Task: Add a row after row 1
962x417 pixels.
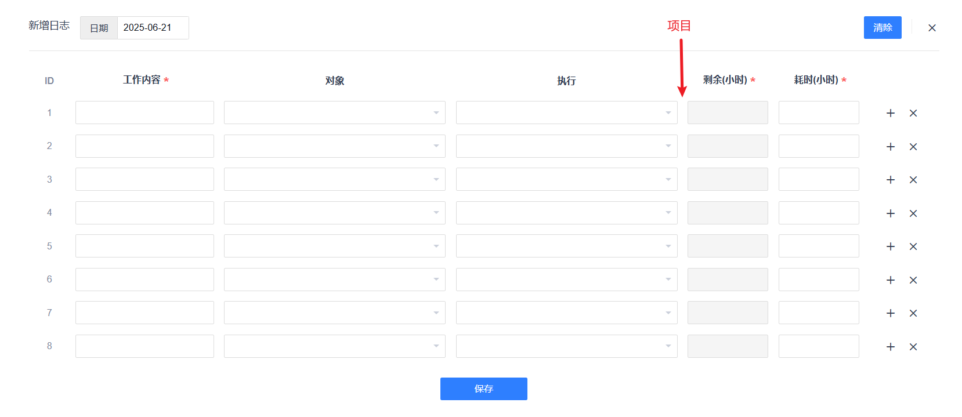Action: 891,113
